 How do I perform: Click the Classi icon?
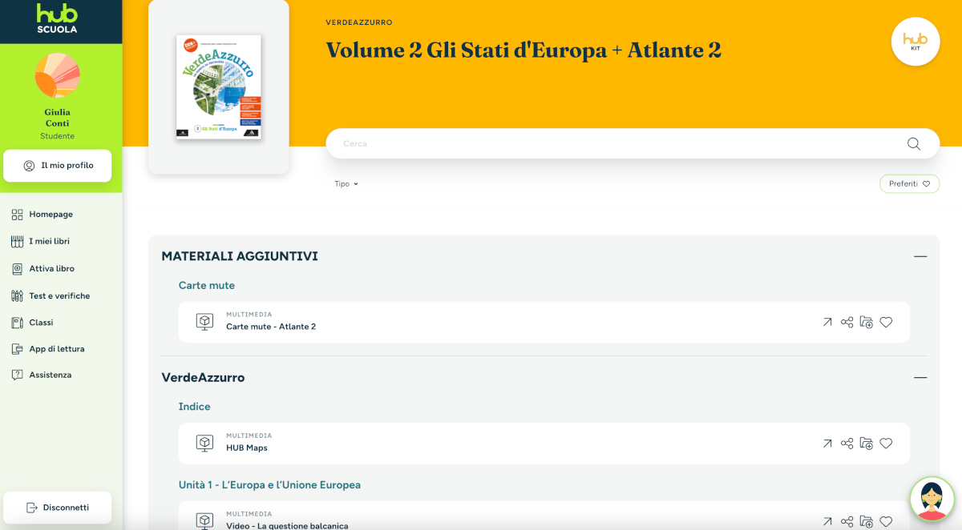pyautogui.click(x=17, y=323)
